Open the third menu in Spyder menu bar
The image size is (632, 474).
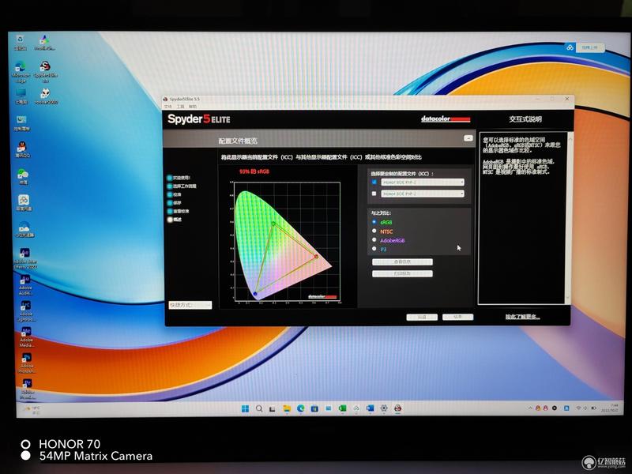tap(193, 107)
